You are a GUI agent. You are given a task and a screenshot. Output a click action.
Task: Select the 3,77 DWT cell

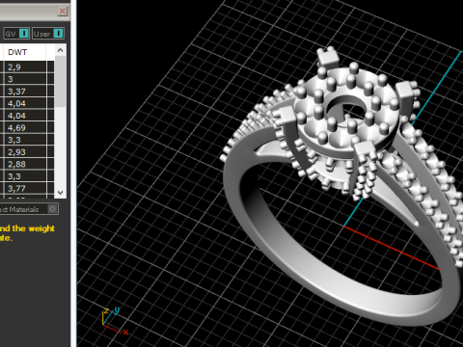[x=25, y=188]
